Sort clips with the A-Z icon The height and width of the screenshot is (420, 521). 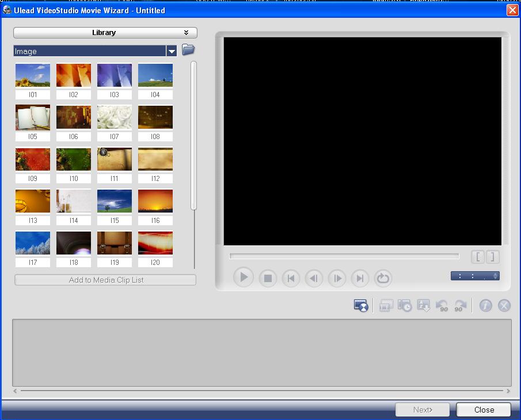[x=424, y=306]
